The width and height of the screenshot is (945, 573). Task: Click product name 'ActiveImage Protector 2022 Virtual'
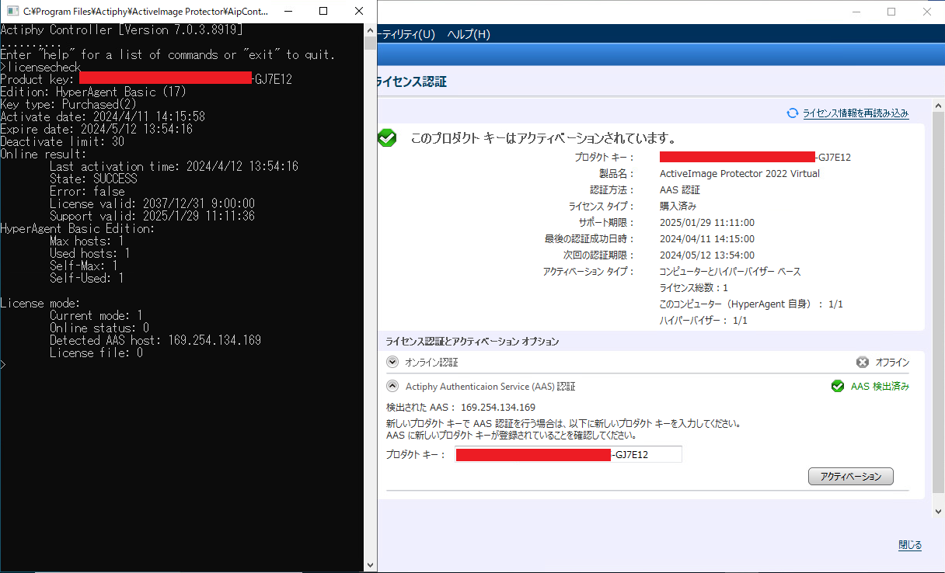click(x=740, y=174)
